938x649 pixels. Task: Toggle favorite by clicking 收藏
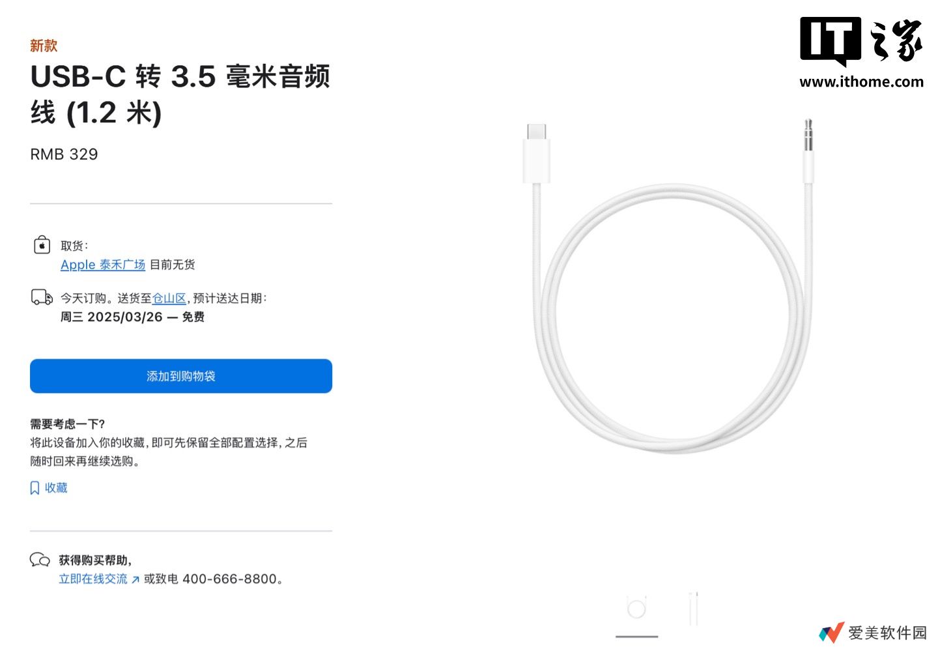tap(57, 487)
